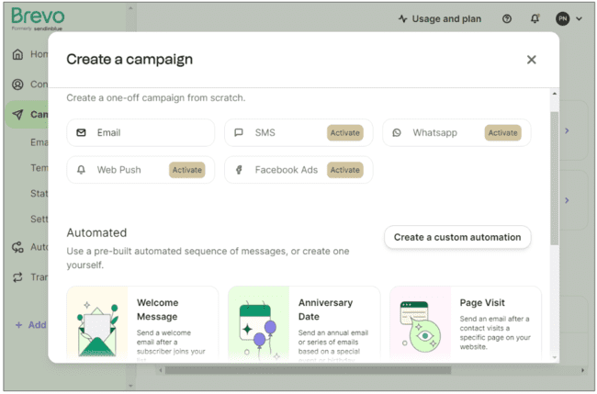Activate the Whatsapp channel
Viewport: 597px width, 394px height.
[x=503, y=133]
